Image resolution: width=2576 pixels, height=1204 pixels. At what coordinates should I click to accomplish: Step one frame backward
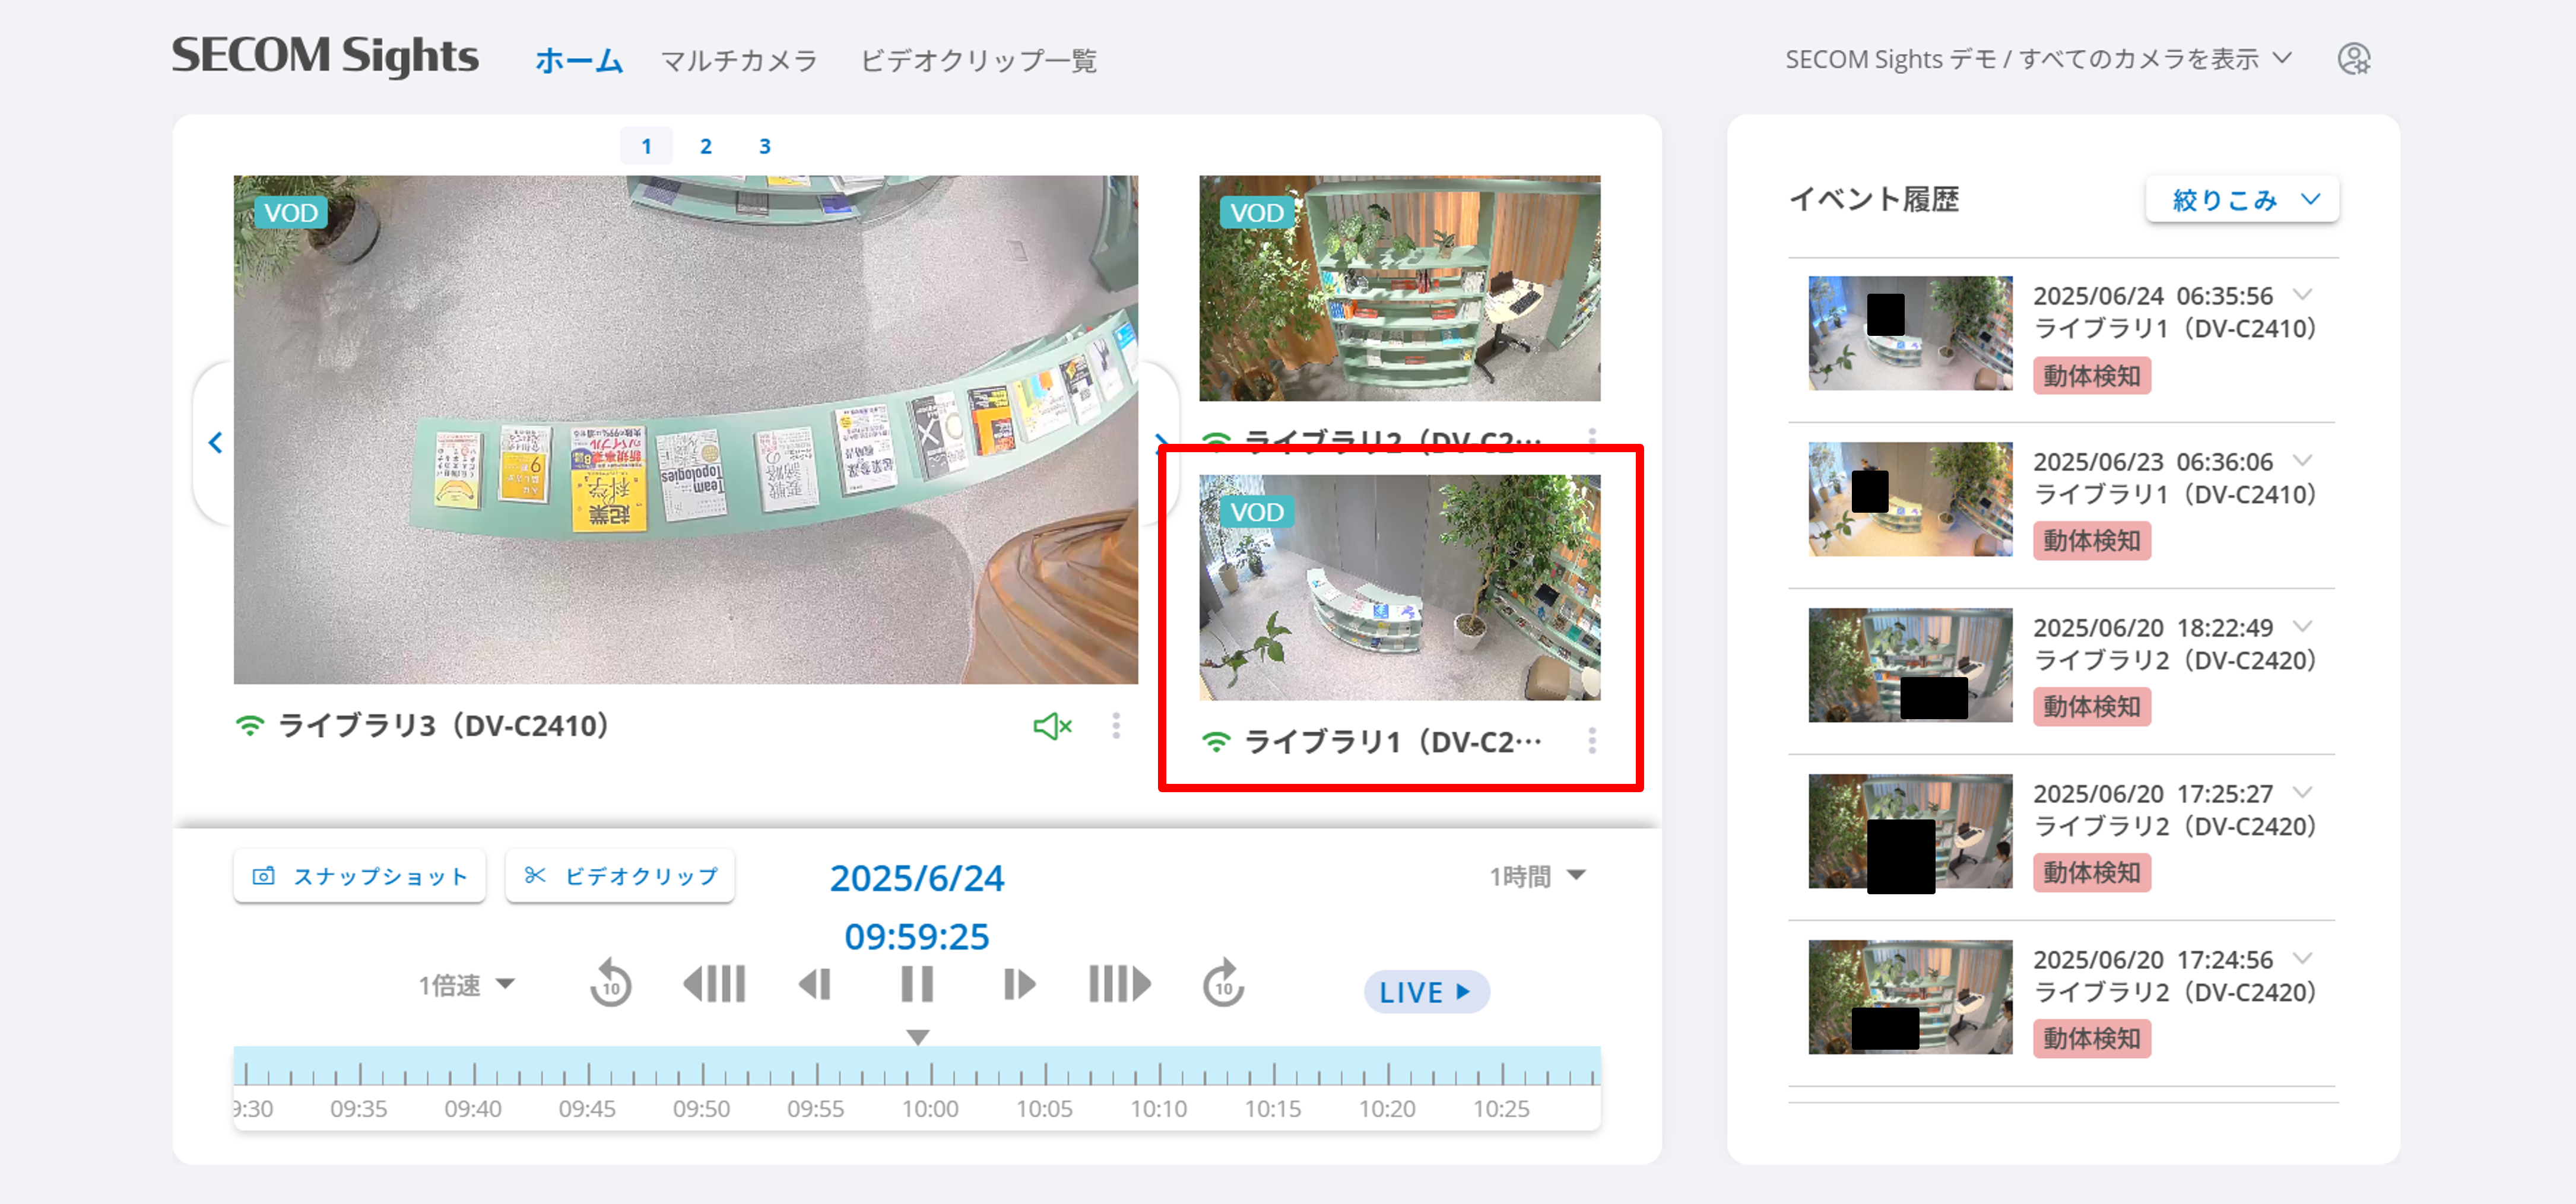click(815, 984)
